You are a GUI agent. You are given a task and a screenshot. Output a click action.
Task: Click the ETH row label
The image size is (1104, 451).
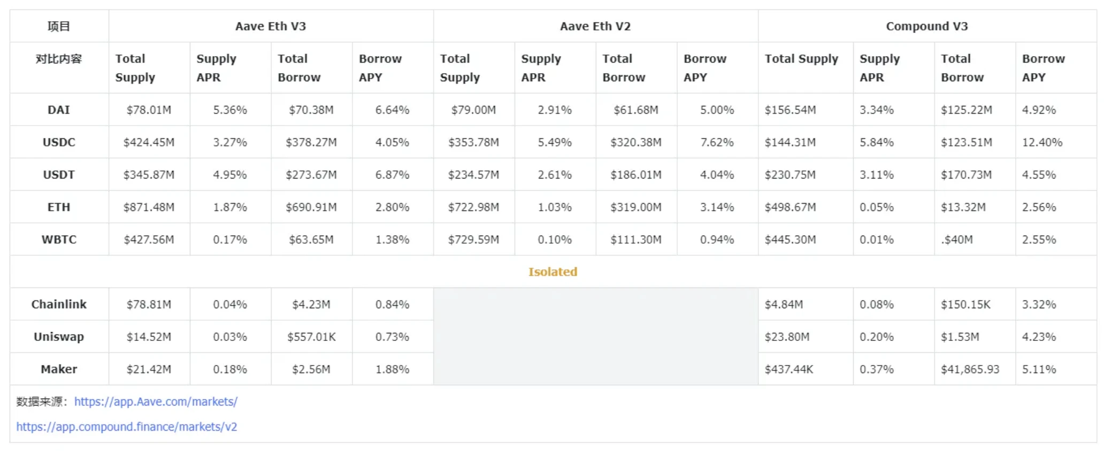pos(59,207)
